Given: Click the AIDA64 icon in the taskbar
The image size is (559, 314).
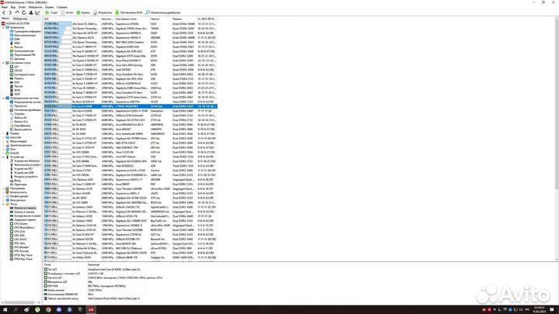Looking at the screenshot, I should click(x=90, y=310).
